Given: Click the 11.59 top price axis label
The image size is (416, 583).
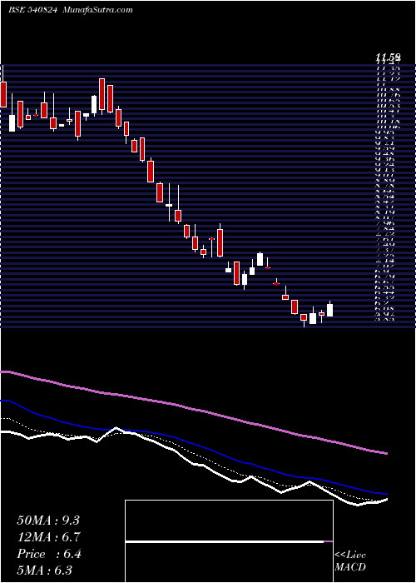Looking at the screenshot, I should 388,57.
